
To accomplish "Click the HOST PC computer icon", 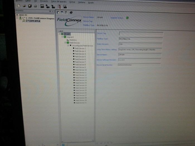I will coord(17,15).
